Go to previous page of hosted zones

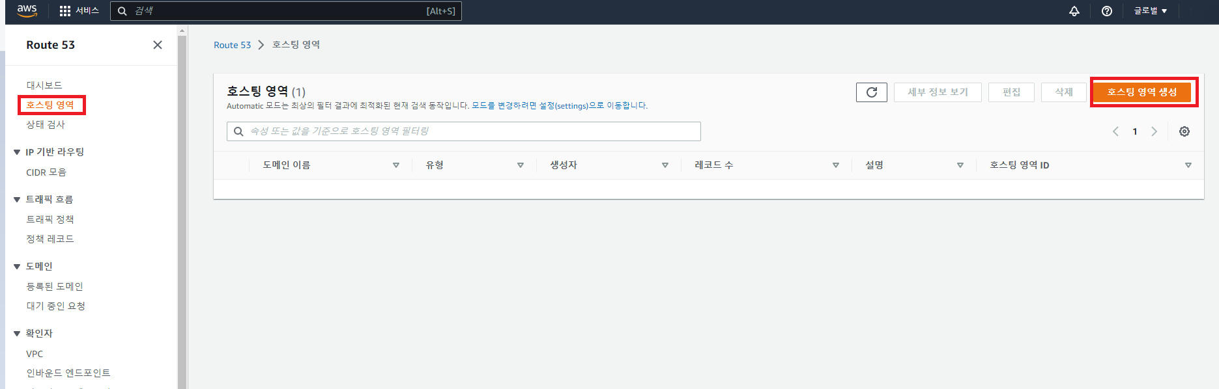pyautogui.click(x=1115, y=131)
